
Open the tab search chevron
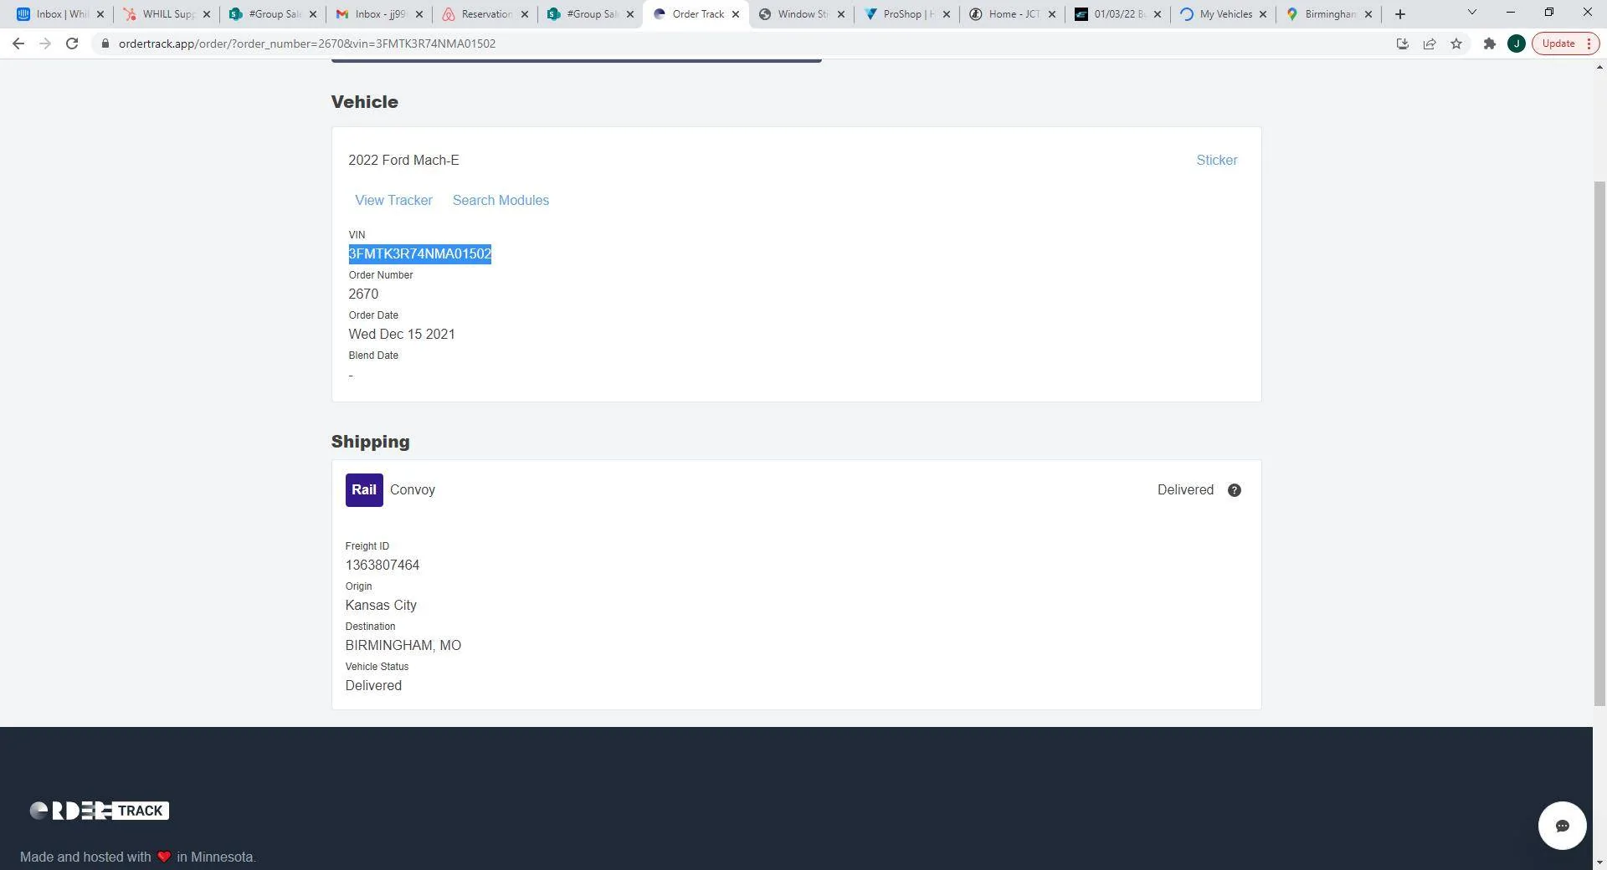click(x=1472, y=13)
